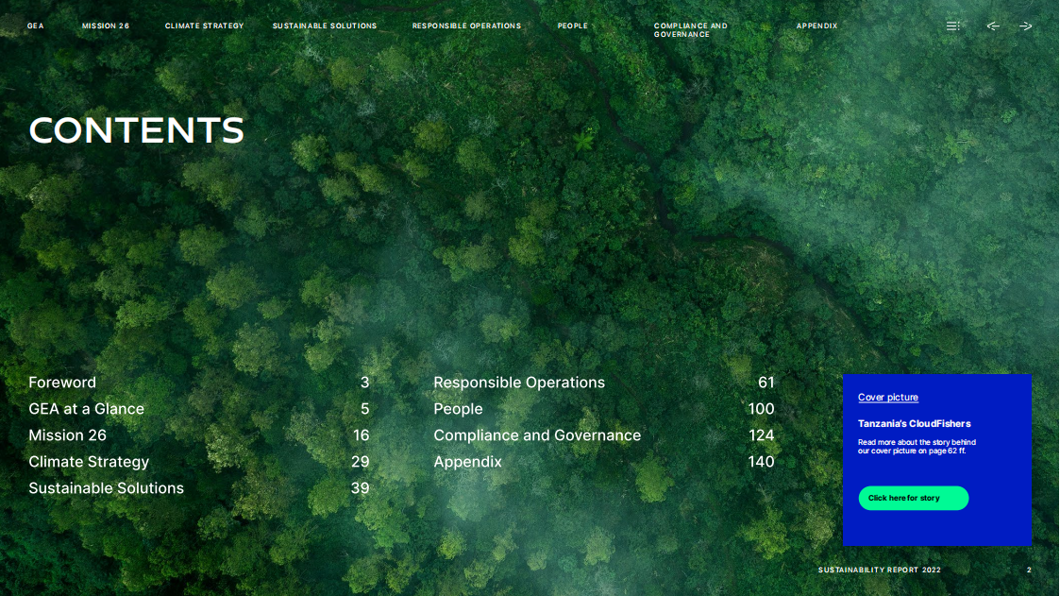Select People in the top navigation
Image resolution: width=1060 pixels, height=596 pixels.
click(572, 26)
